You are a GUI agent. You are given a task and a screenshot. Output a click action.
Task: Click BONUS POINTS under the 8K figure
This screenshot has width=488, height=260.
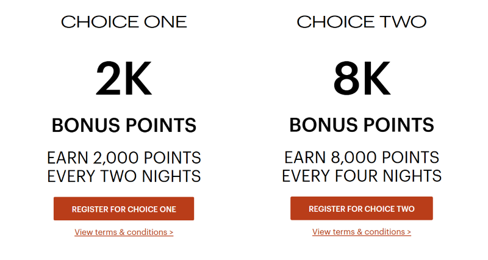(362, 125)
